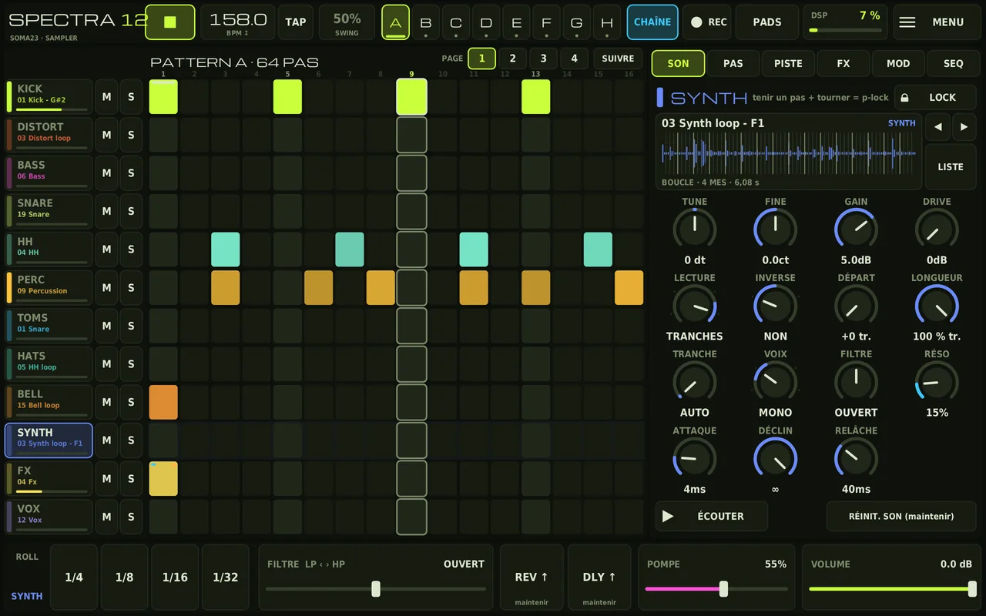Click the VOIX knob set to MONO
Screen dimensions: 986x616
(775, 382)
